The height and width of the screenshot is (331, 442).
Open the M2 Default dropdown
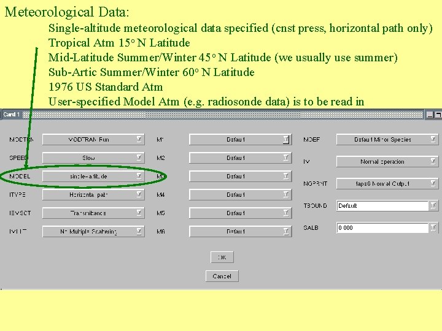tap(241, 158)
